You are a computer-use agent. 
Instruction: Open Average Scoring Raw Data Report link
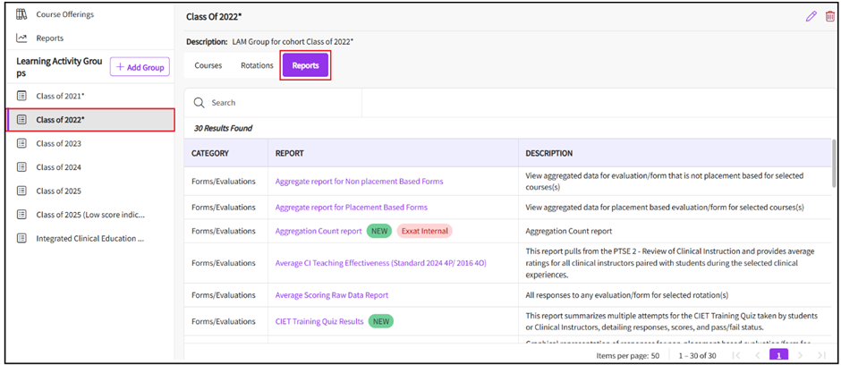pos(331,295)
